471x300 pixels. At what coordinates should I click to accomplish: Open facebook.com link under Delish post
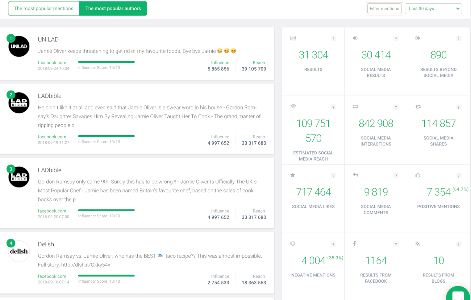52,276
